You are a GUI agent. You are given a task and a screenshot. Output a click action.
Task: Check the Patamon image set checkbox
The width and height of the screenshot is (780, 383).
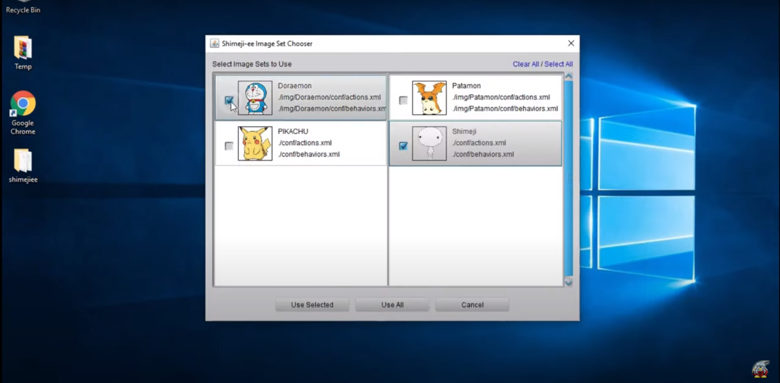(x=403, y=100)
